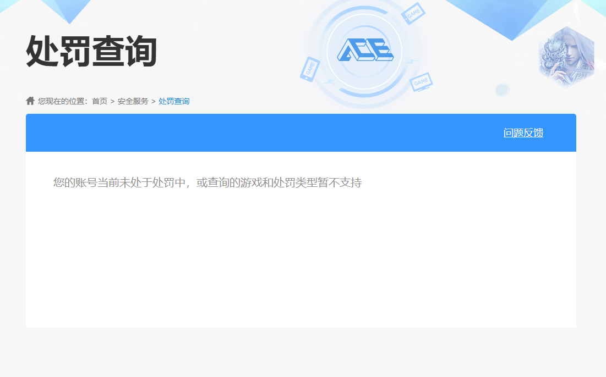Open the 首页 breadcrumb link
Image resolution: width=606 pixels, height=377 pixels.
pos(101,101)
